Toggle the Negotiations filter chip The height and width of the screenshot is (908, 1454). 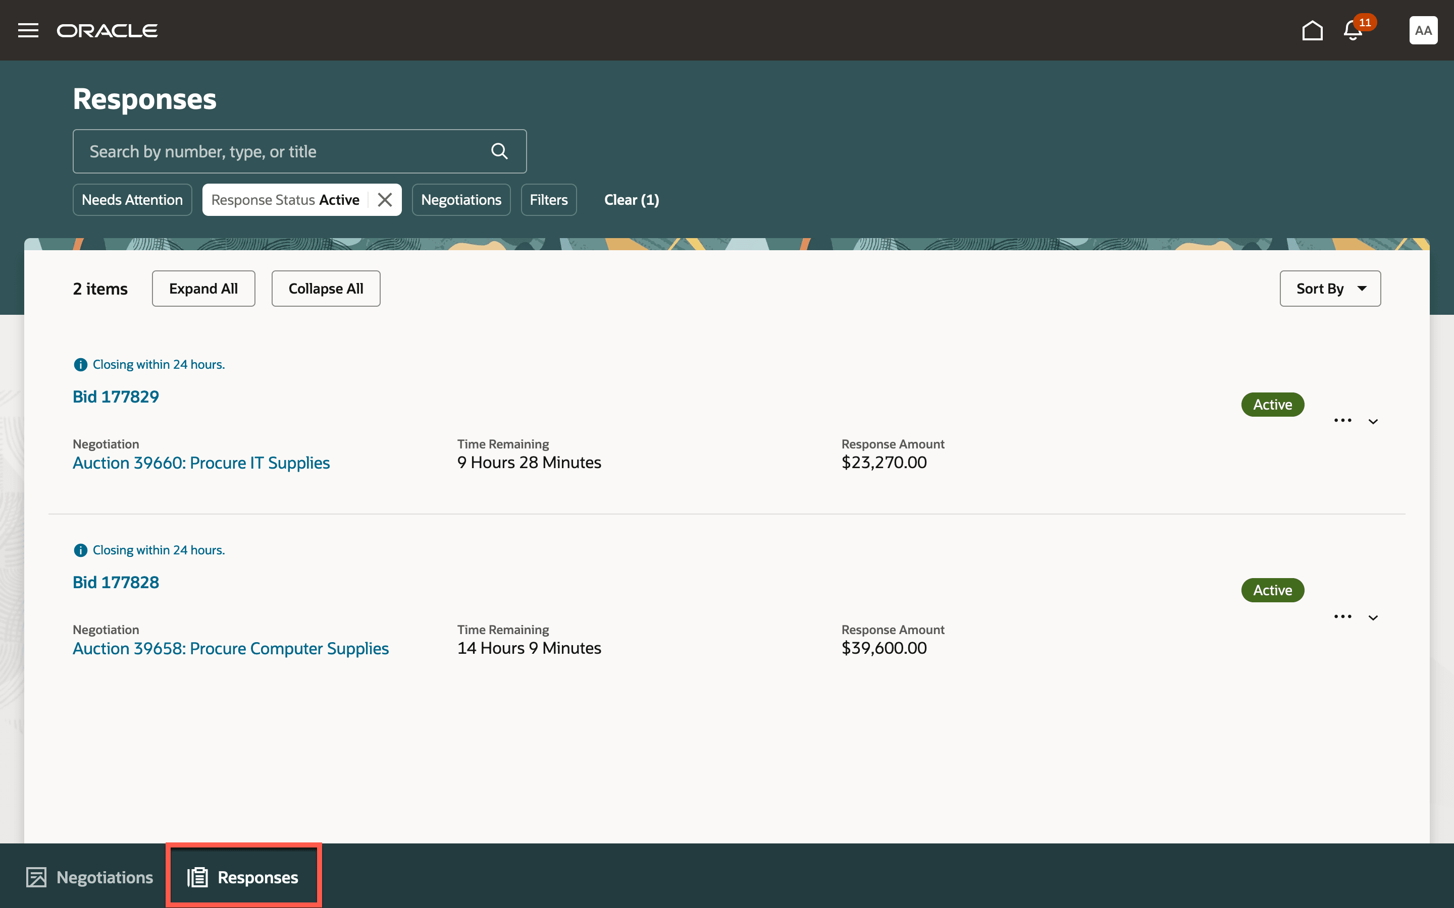(x=461, y=200)
